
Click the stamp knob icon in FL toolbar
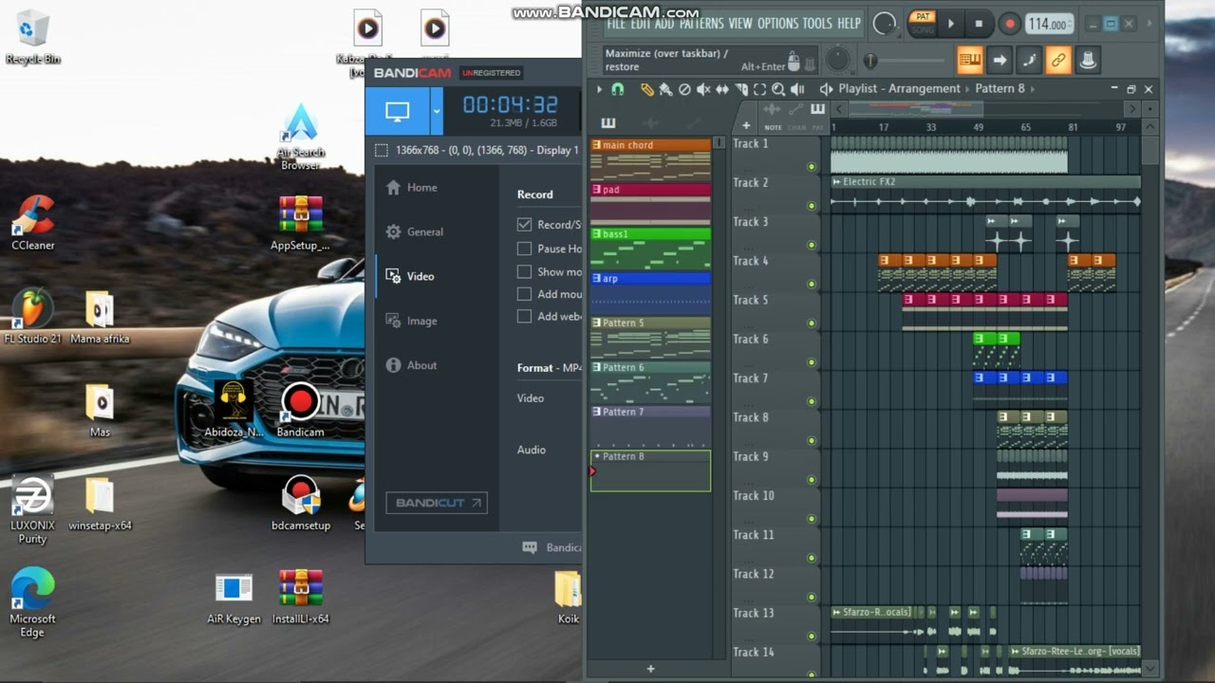pyautogui.click(x=1088, y=60)
